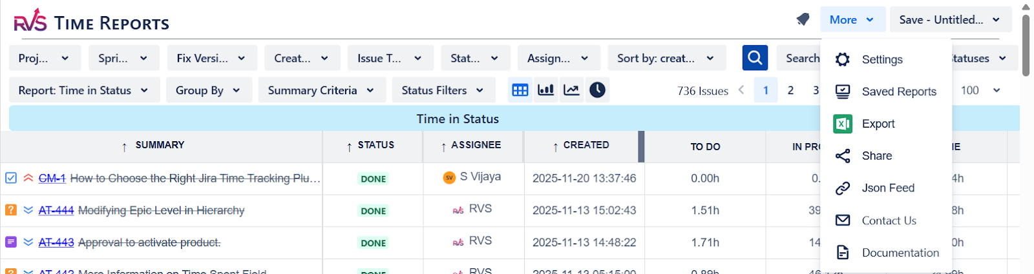Click RVS avatar on AT-444 row
The image size is (1034, 274).
pos(458,210)
